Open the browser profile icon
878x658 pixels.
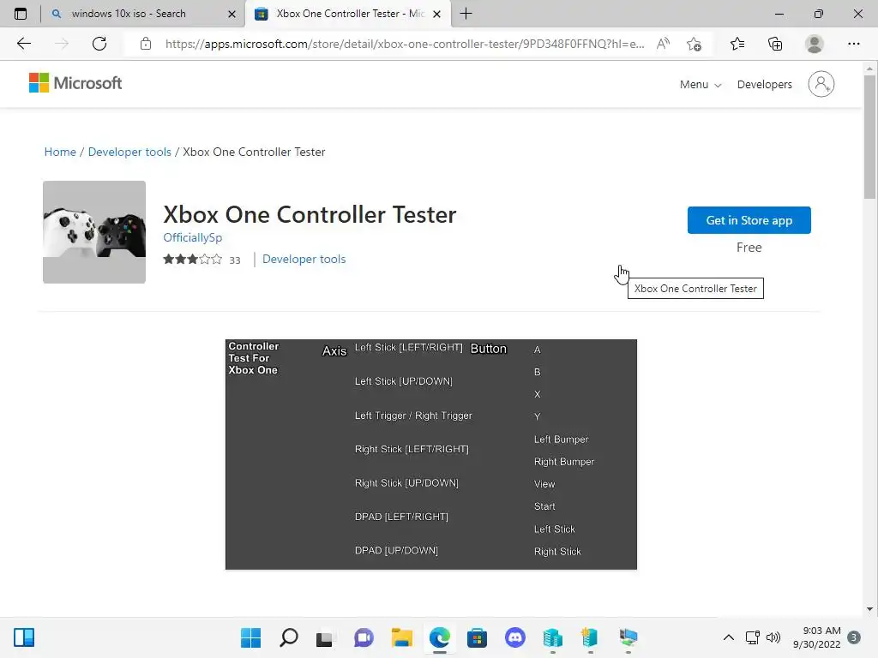pos(815,44)
